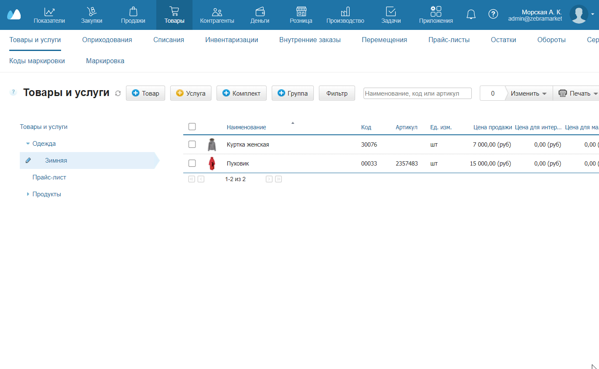Image resolution: width=599 pixels, height=369 pixels.
Task: Collapse the Одежда tree group
Action: click(28, 144)
